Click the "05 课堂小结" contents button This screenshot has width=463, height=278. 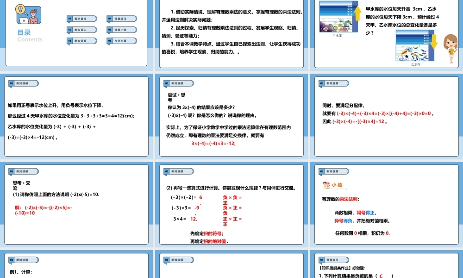[120, 30]
